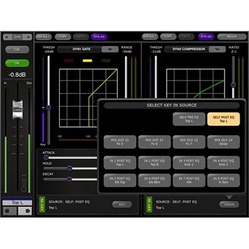Click PASTE button for DYN2

click(x=186, y=36)
